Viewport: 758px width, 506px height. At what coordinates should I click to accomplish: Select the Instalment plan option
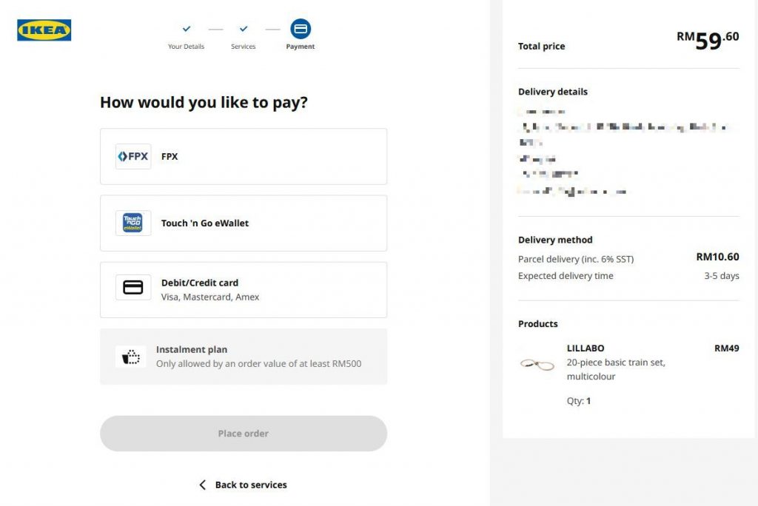243,357
